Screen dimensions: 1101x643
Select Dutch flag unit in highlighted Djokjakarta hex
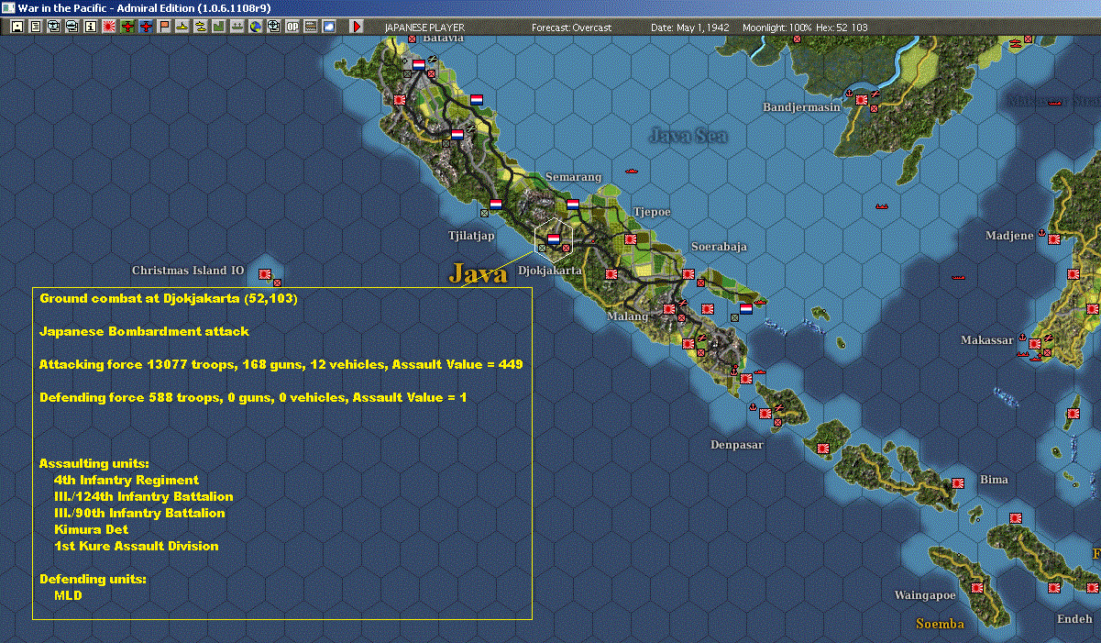[553, 238]
